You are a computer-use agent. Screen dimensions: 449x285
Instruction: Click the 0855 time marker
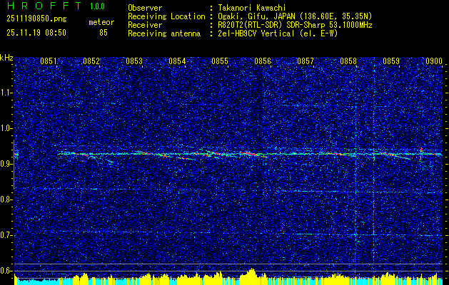220,61
